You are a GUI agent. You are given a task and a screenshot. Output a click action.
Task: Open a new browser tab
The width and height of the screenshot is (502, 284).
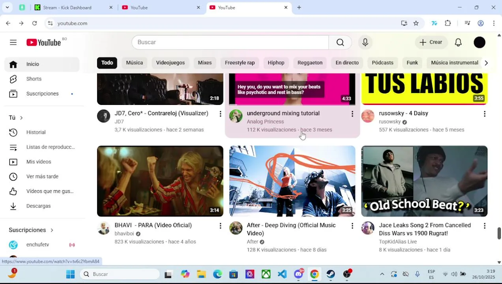[x=299, y=7]
